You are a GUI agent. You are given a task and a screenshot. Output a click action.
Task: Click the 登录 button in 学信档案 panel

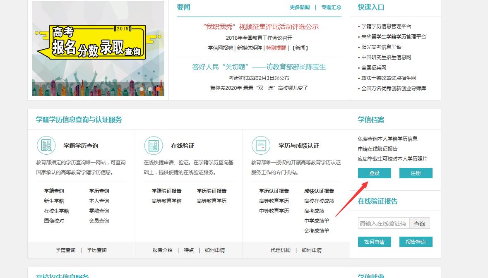pyautogui.click(x=374, y=173)
